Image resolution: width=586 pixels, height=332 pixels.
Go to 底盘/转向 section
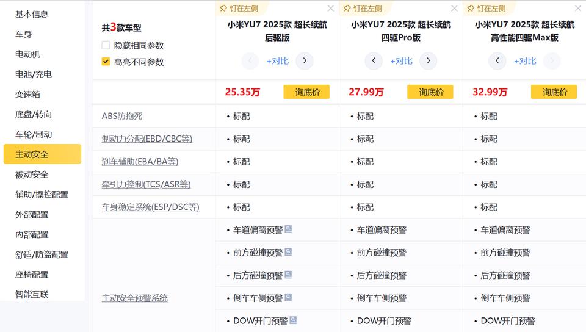tap(33, 114)
